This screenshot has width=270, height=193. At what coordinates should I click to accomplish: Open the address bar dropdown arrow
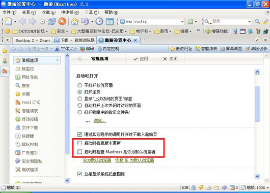[182, 22]
